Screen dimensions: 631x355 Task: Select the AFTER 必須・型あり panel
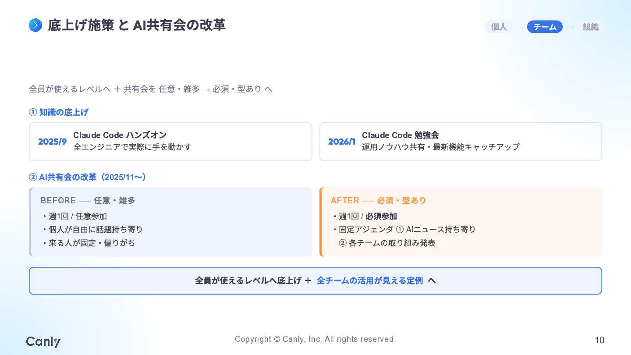[x=461, y=222]
